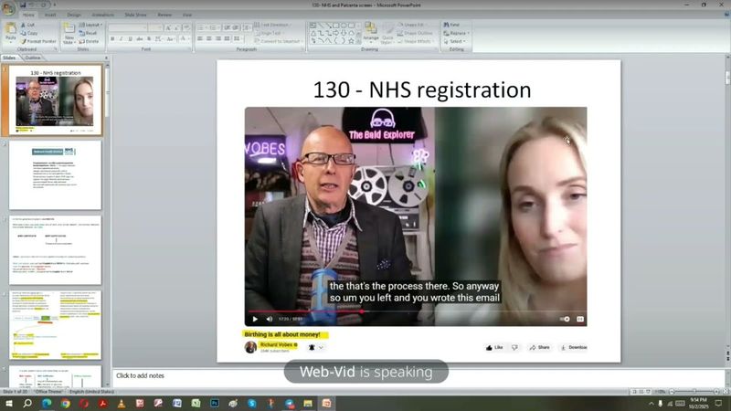Click the Cut icon in Clipboard group

tap(31, 25)
